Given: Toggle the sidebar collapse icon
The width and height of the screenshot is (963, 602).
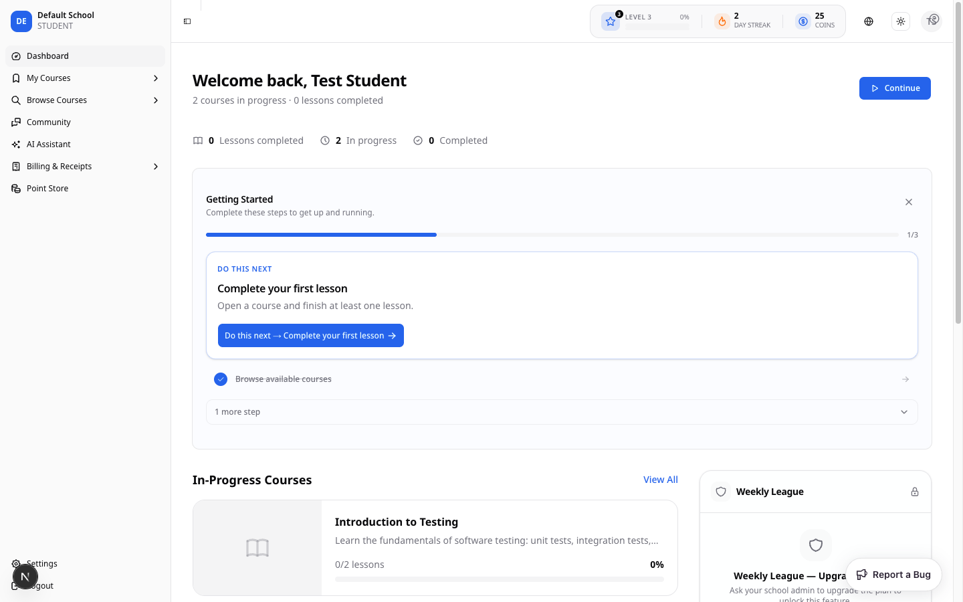Looking at the screenshot, I should point(187,21).
